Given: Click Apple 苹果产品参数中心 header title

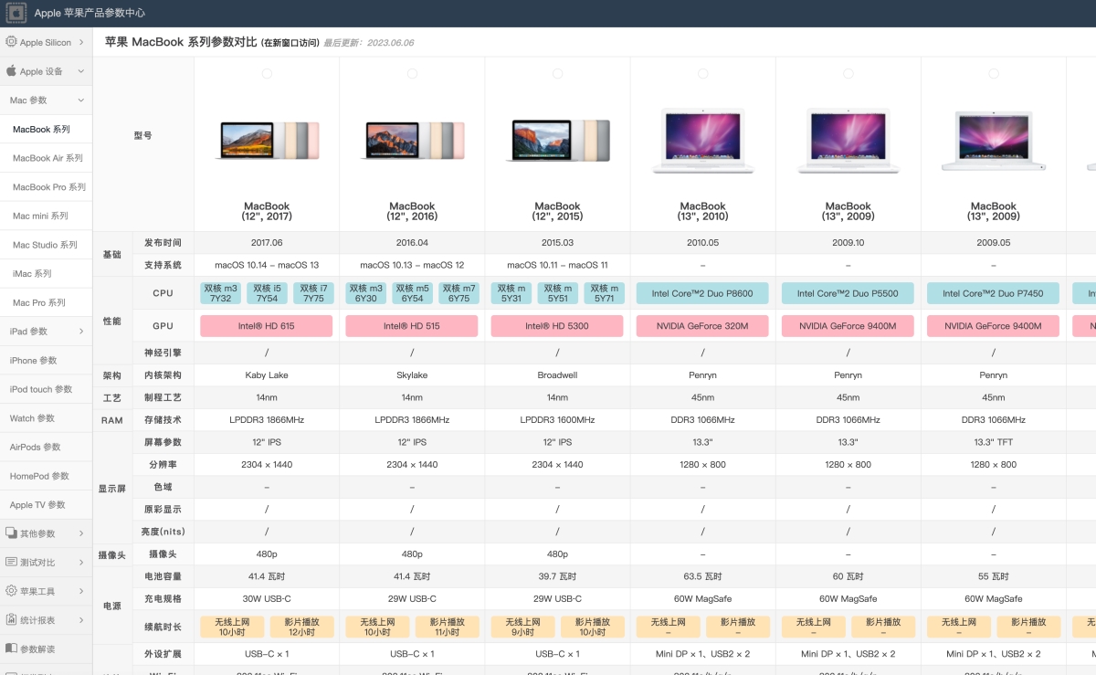Looking at the screenshot, I should pyautogui.click(x=90, y=13).
